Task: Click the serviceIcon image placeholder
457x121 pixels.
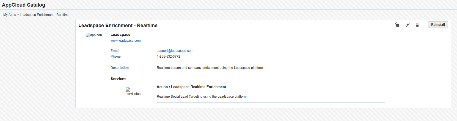Action: point(134,92)
